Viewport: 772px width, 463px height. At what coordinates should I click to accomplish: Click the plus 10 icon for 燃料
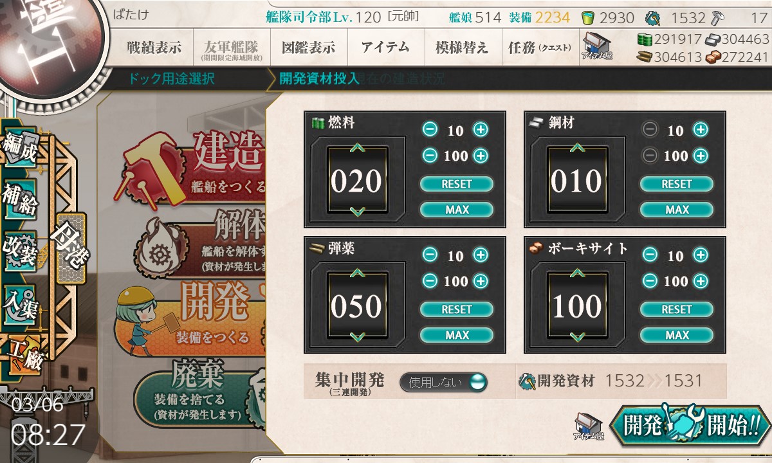[x=481, y=129]
